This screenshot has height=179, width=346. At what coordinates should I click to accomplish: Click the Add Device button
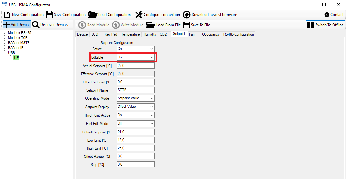click(x=17, y=25)
